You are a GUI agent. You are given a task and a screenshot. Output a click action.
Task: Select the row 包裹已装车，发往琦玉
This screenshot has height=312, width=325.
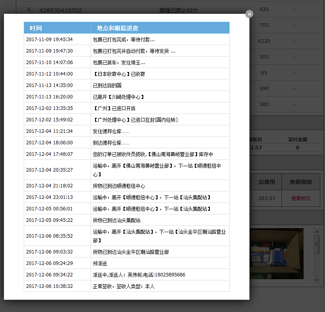pos(160,62)
